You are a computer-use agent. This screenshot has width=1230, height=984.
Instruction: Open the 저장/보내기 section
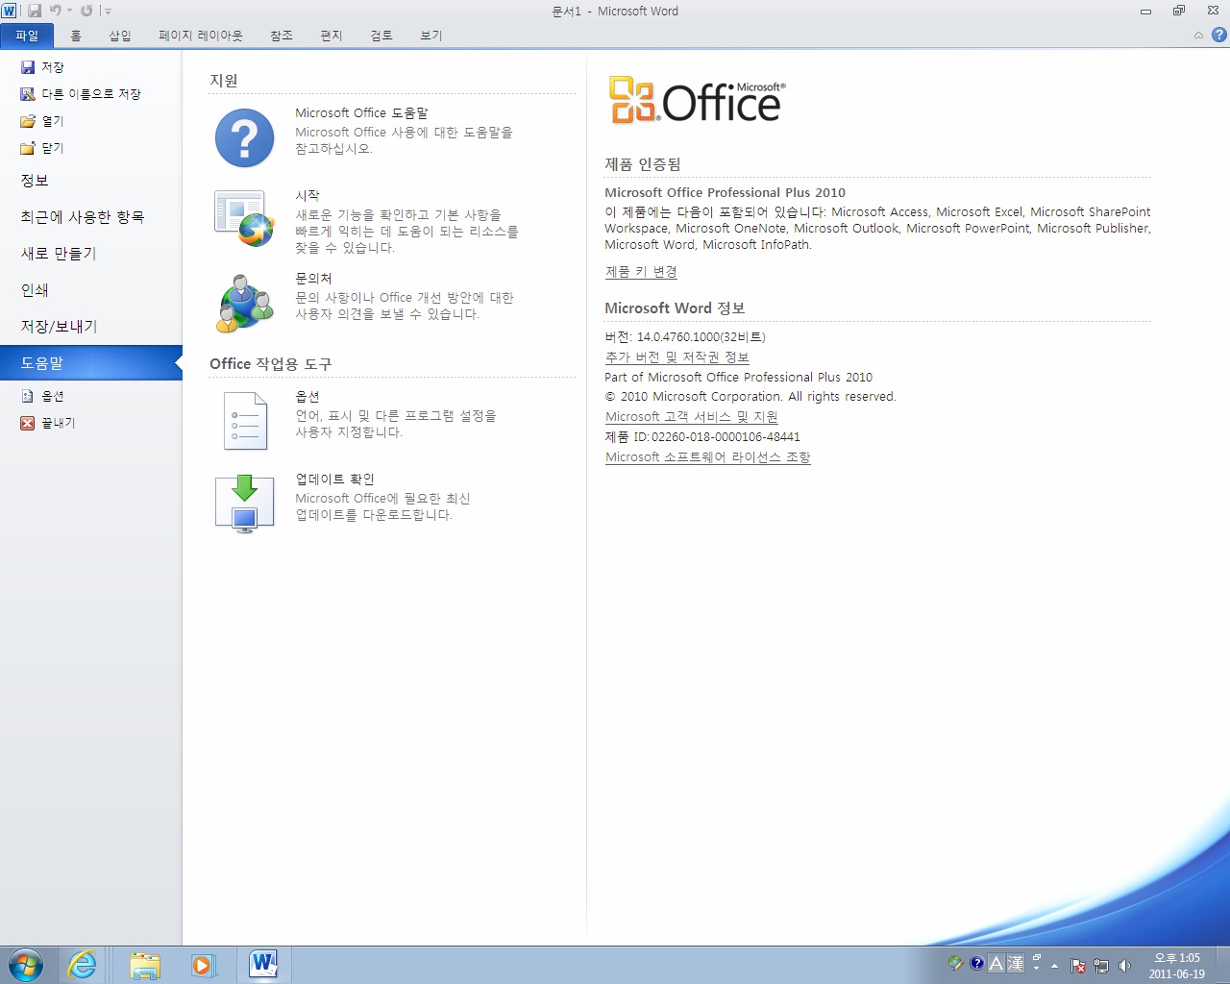[59, 327]
